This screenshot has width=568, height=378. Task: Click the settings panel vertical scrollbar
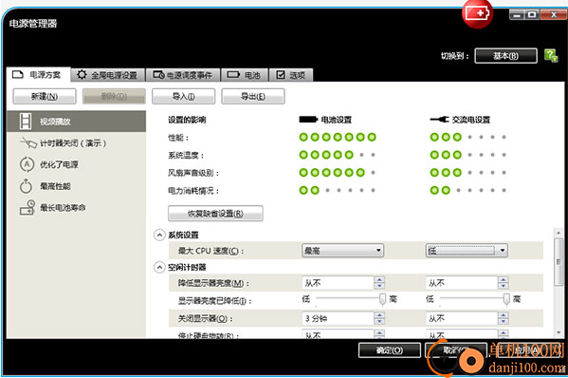[x=559, y=262]
